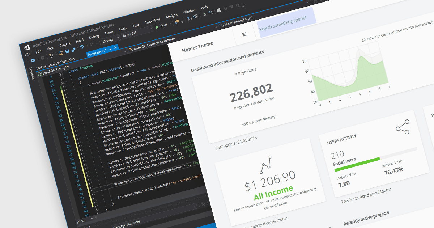Open the View menu
Image resolution: width=434 pixels, height=228 pixels.
[x=50, y=48]
